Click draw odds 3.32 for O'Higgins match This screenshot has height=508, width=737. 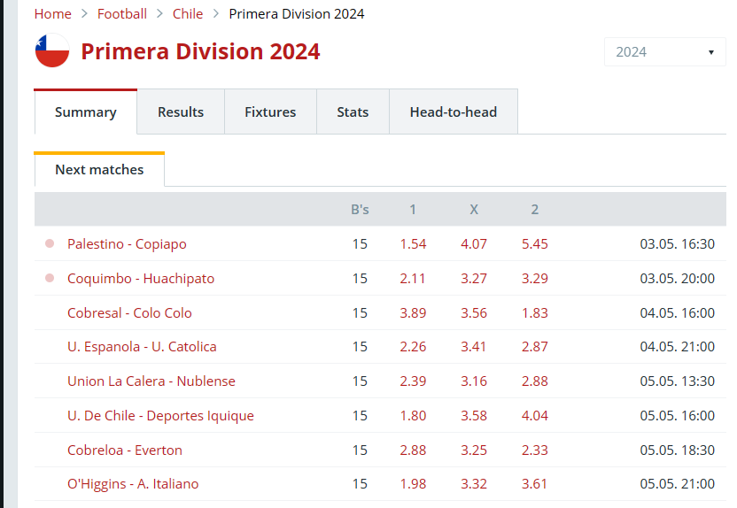coord(473,483)
